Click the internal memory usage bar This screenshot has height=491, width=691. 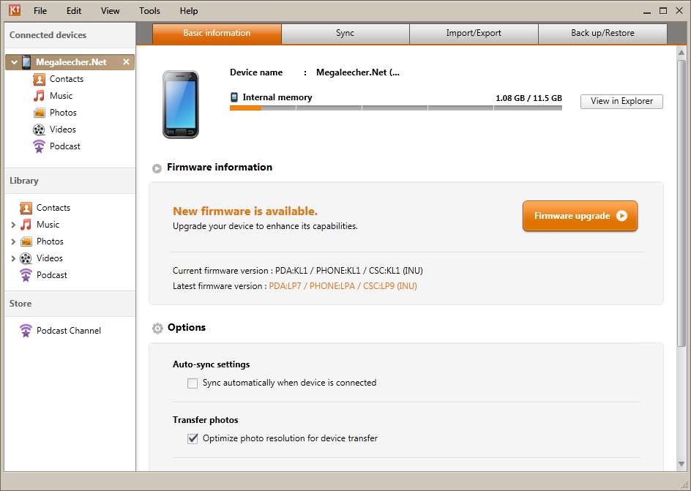396,108
